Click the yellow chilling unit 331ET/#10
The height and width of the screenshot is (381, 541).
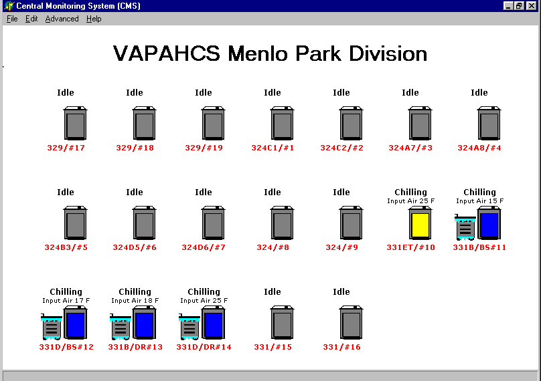pos(420,223)
